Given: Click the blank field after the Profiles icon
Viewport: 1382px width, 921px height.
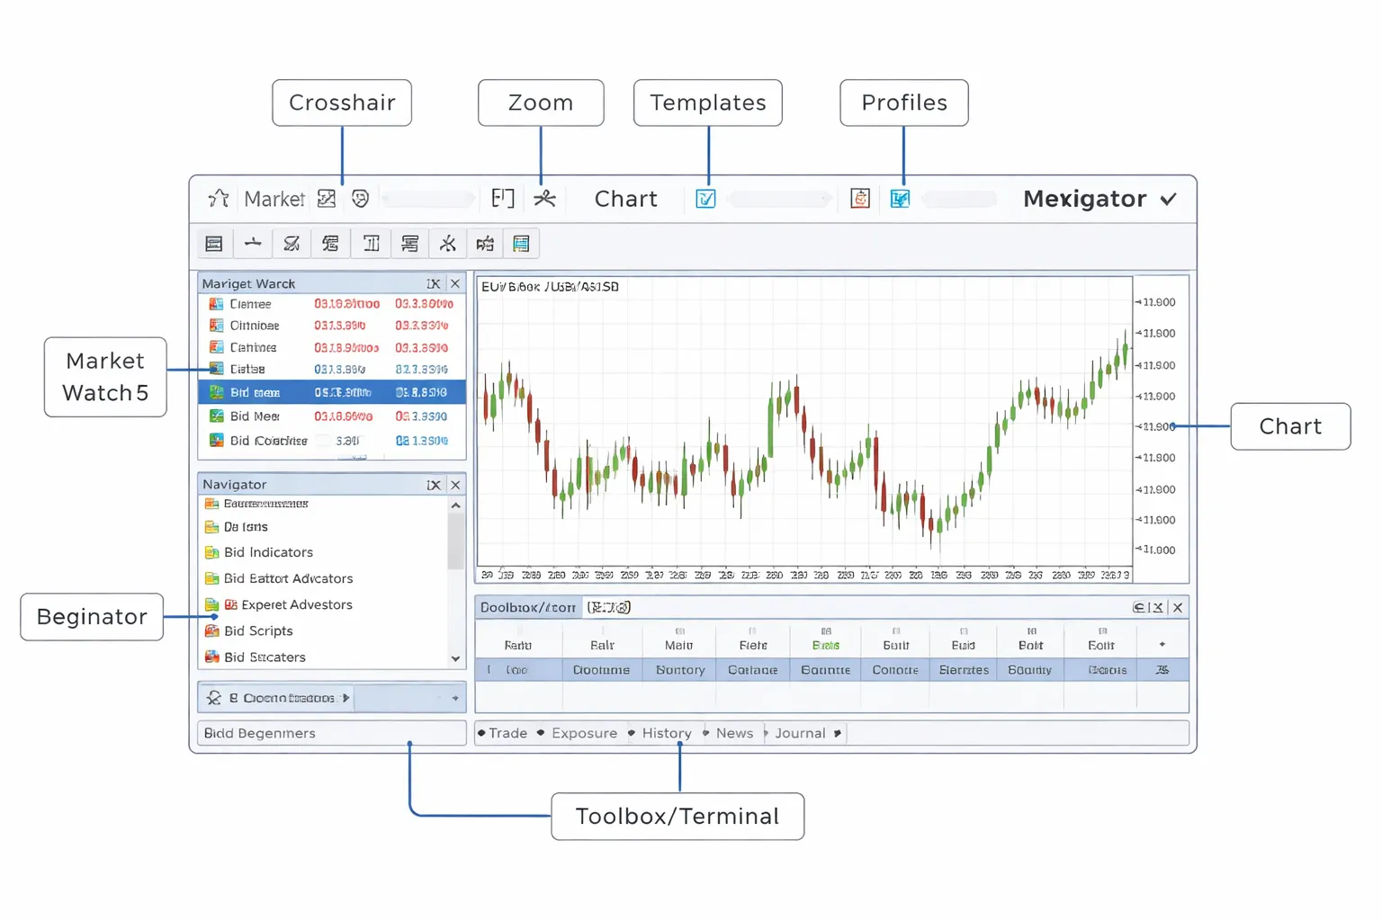Looking at the screenshot, I should coord(959,199).
